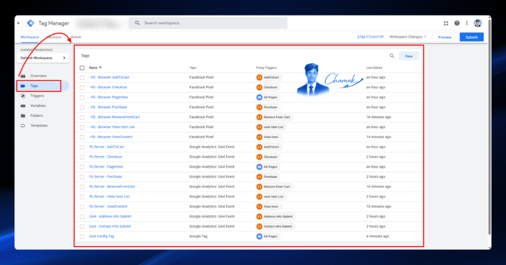The image size is (506, 265).
Task: Click the 4 minutes ago cell
Action: 377,236
